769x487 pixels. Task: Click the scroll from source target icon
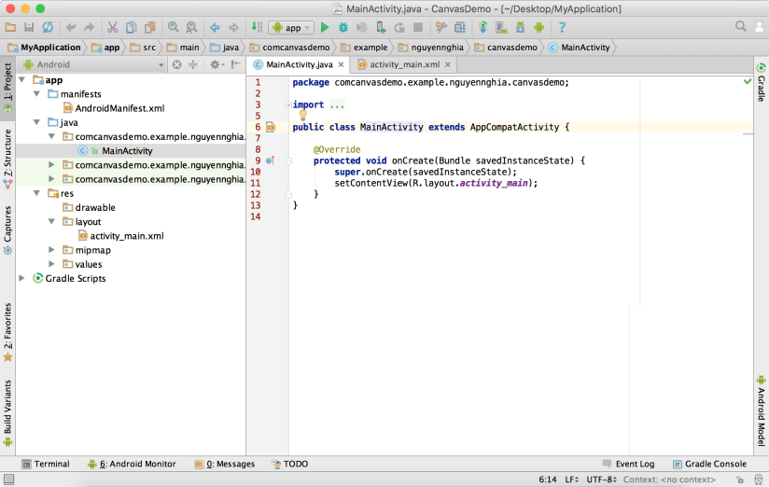[176, 64]
